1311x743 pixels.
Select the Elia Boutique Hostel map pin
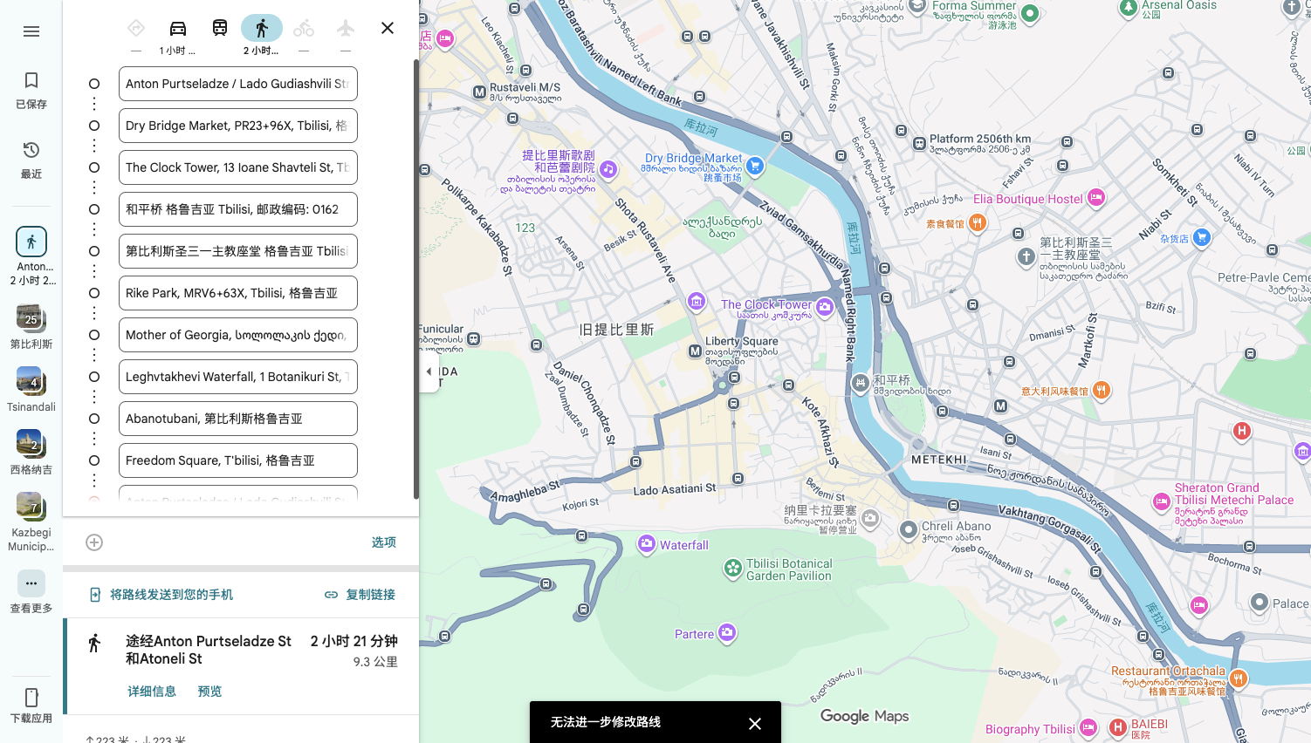click(x=1096, y=198)
